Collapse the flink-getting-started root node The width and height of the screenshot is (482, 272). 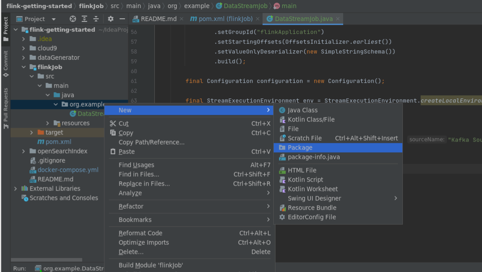click(16, 29)
